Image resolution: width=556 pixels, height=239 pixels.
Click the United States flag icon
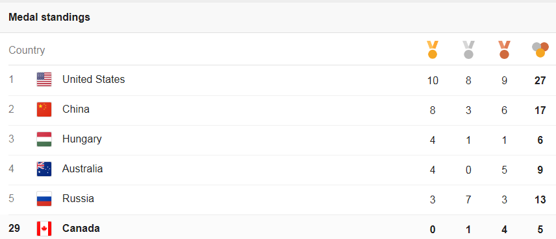[x=44, y=80]
